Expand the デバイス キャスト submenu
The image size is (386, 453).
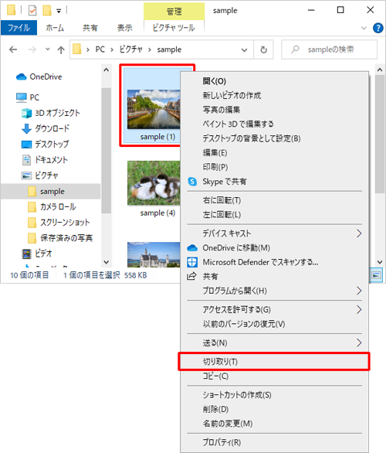[274, 233]
